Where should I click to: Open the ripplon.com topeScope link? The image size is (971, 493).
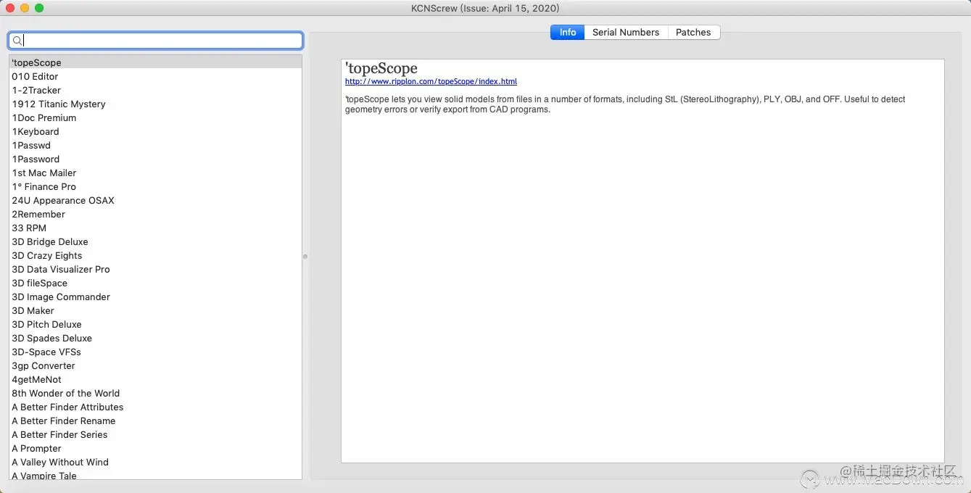pos(431,82)
